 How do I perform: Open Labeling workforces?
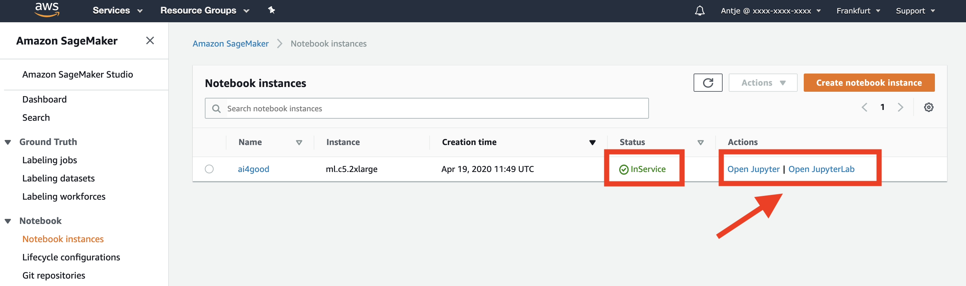coord(64,197)
